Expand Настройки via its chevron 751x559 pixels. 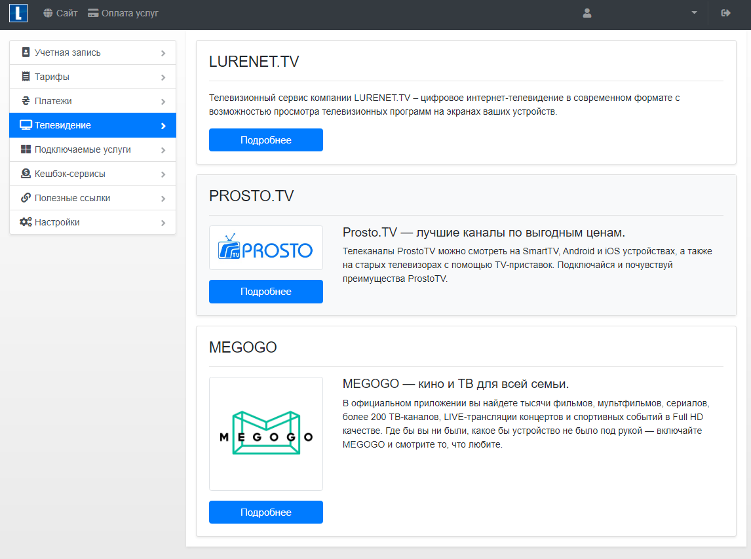[x=163, y=223]
